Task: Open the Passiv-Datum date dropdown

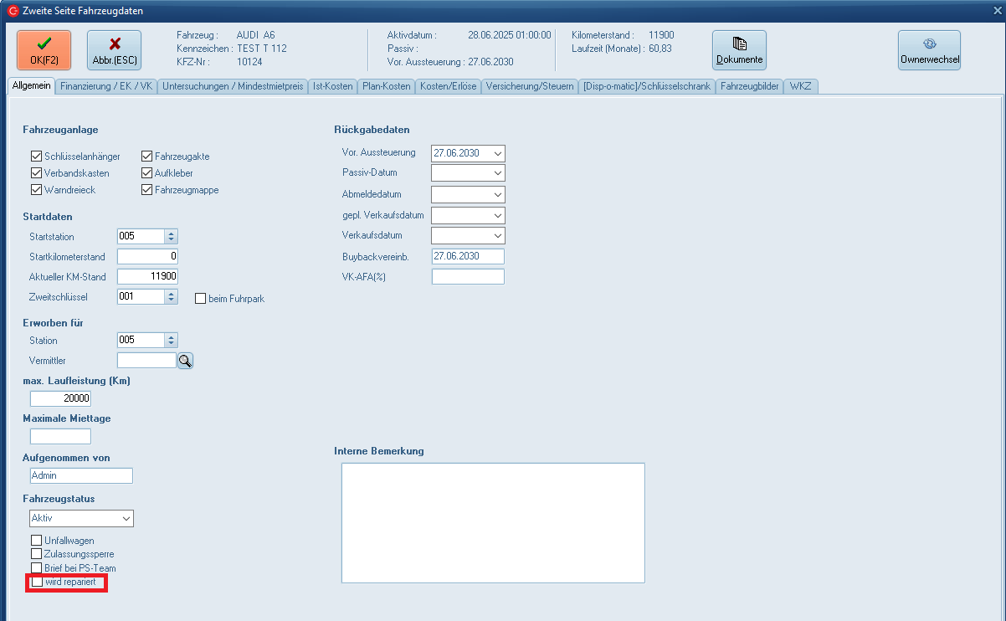Action: (x=498, y=173)
